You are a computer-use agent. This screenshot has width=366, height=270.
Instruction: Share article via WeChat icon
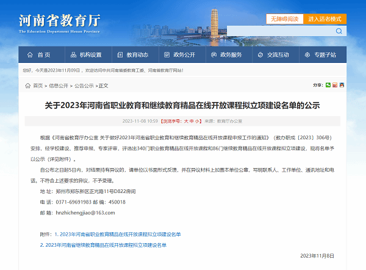tap(329, 85)
